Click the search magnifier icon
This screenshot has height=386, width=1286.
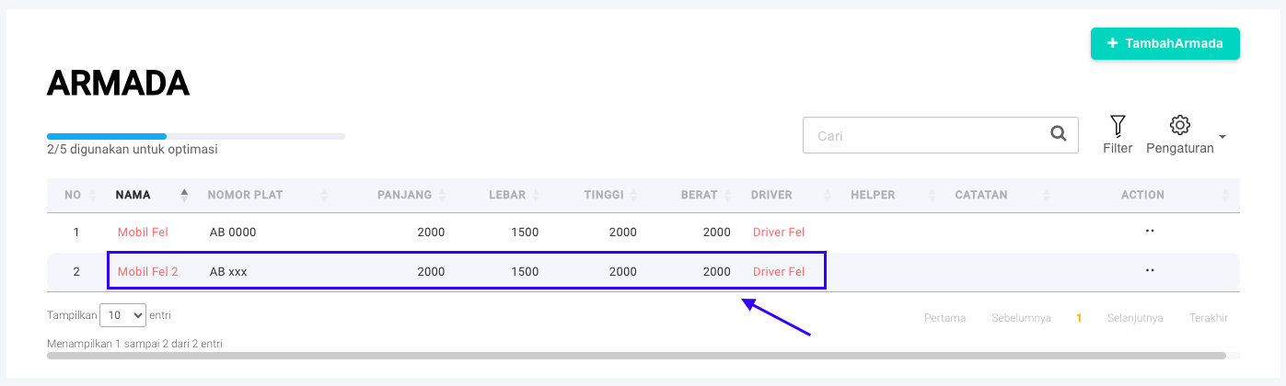[x=1058, y=134]
